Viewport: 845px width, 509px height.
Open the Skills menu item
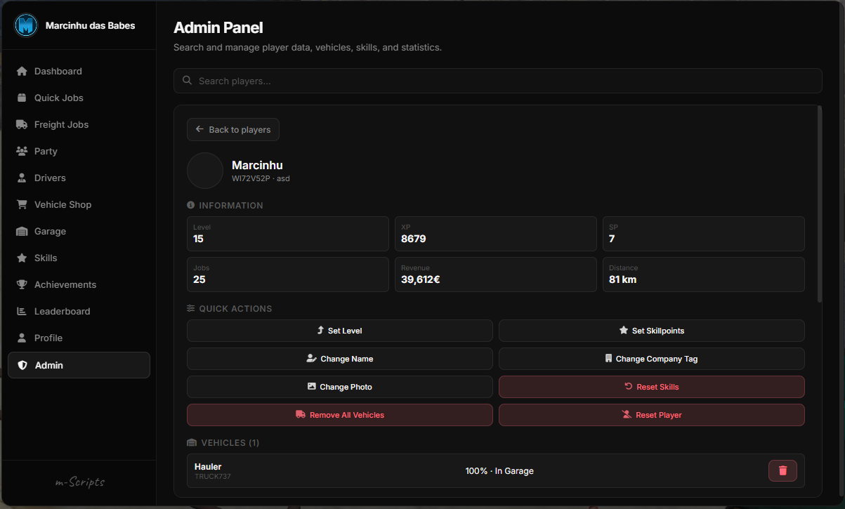coord(79,258)
